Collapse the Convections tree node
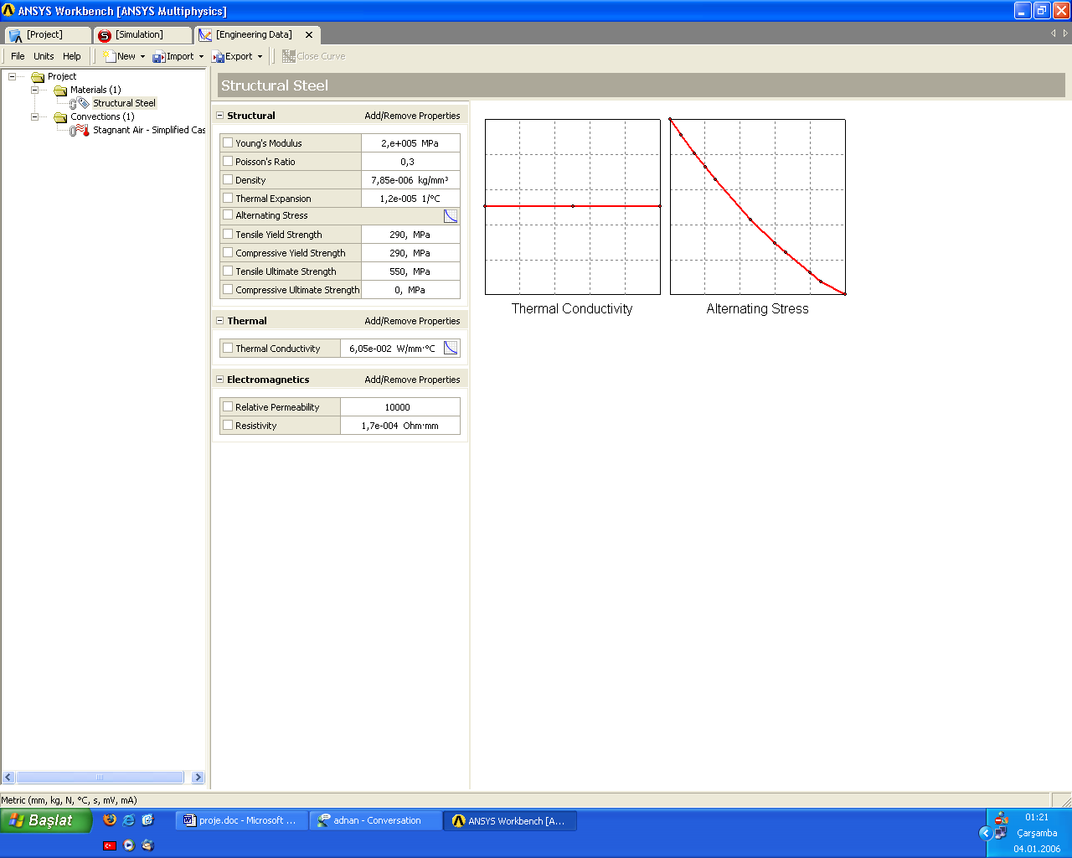1072x858 pixels. (x=34, y=116)
